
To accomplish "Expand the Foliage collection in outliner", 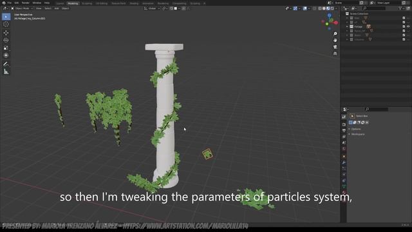I will (347, 26).
